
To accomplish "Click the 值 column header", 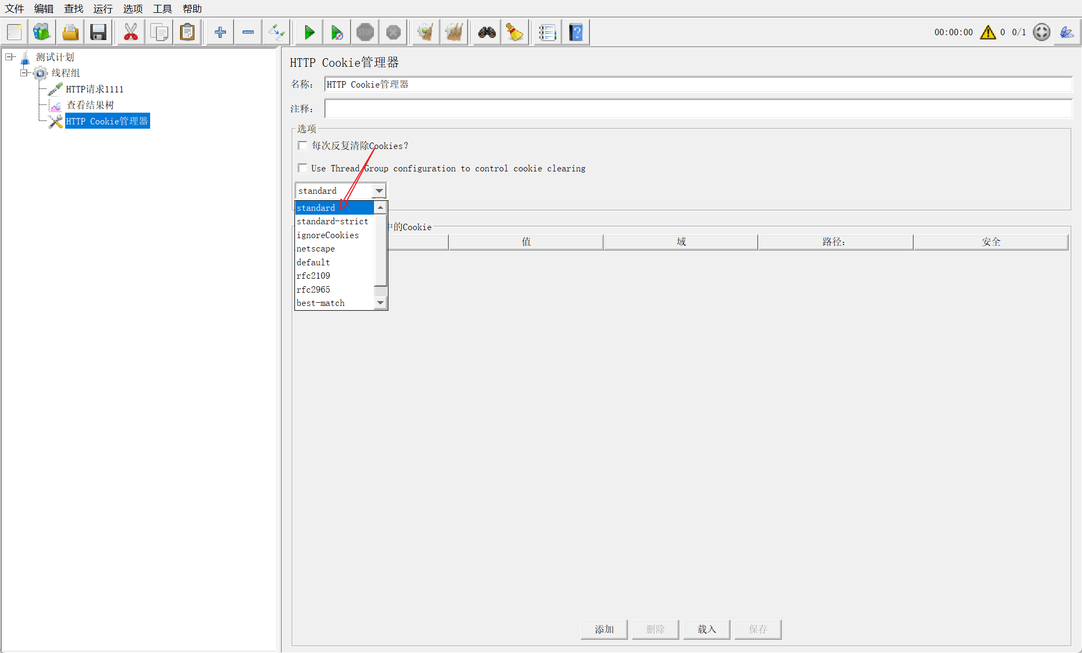I will (x=526, y=242).
